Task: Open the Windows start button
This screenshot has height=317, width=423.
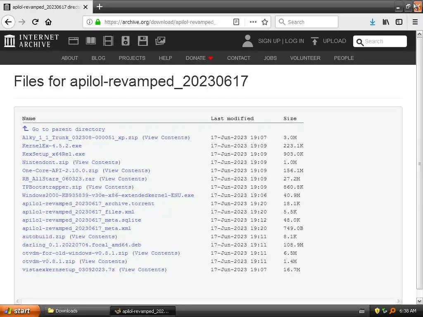Action: click(x=20, y=311)
